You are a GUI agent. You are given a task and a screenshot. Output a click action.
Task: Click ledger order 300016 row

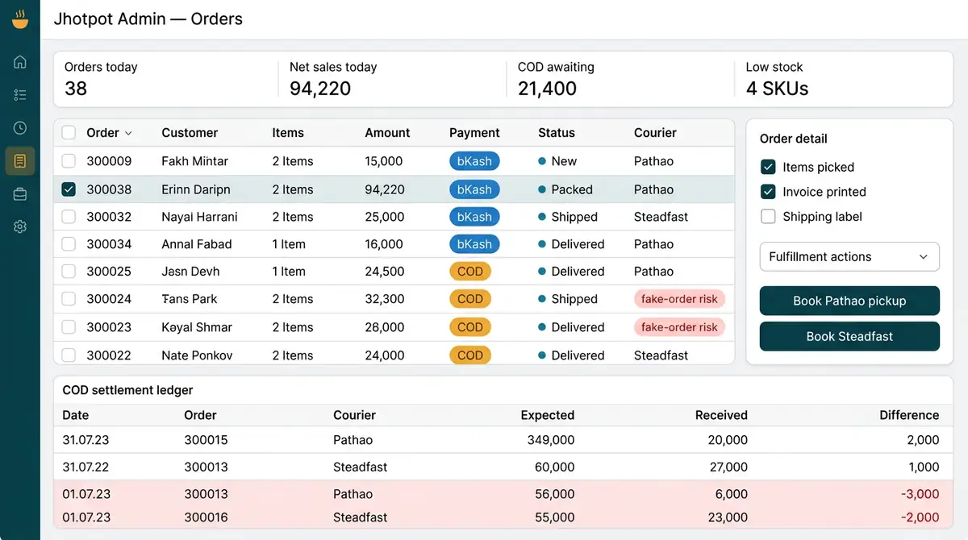pyautogui.click(x=503, y=517)
